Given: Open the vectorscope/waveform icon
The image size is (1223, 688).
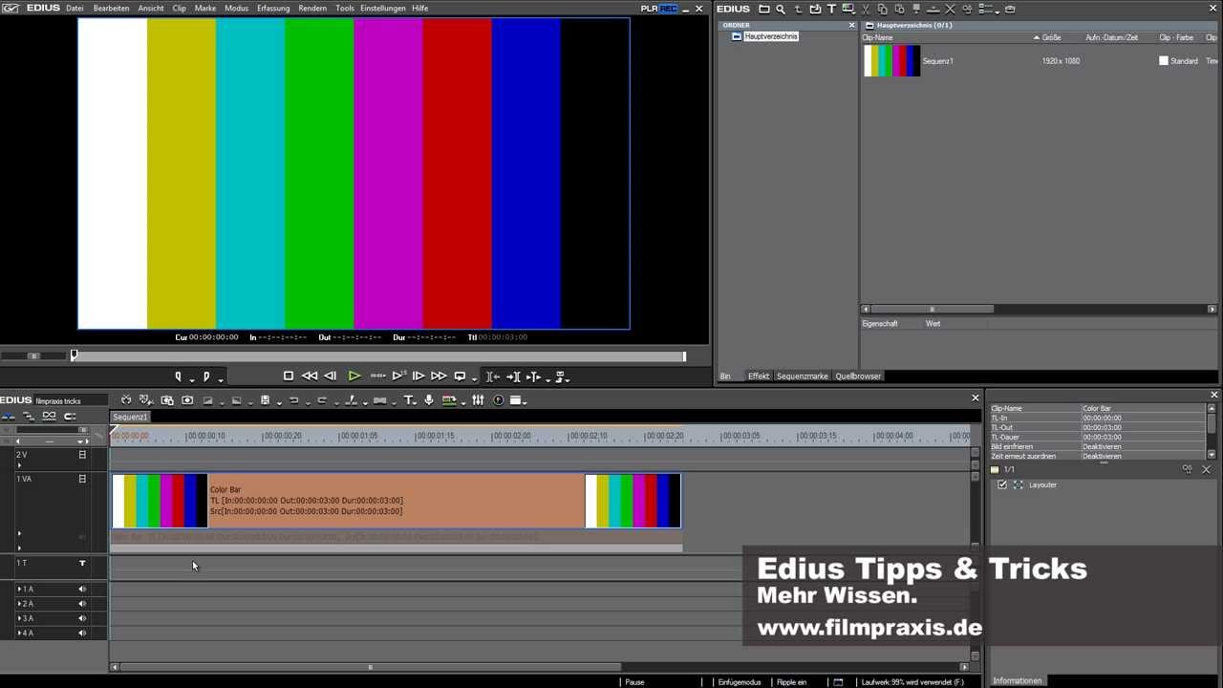Looking at the screenshot, I should click(x=498, y=400).
